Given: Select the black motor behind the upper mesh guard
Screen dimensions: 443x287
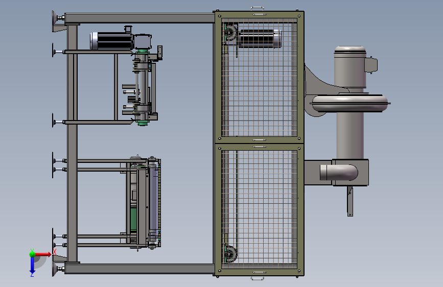Looking at the screenshot, I should point(260,39).
